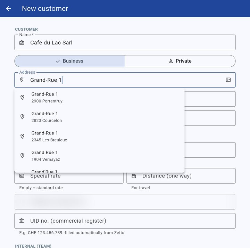Click the pin icon beside 2823 Courcelon
Screen dimensions: 250x248
coord(22,117)
